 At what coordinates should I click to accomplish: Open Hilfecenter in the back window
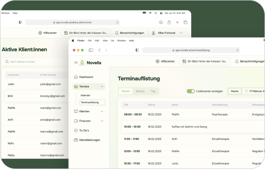click(47, 33)
